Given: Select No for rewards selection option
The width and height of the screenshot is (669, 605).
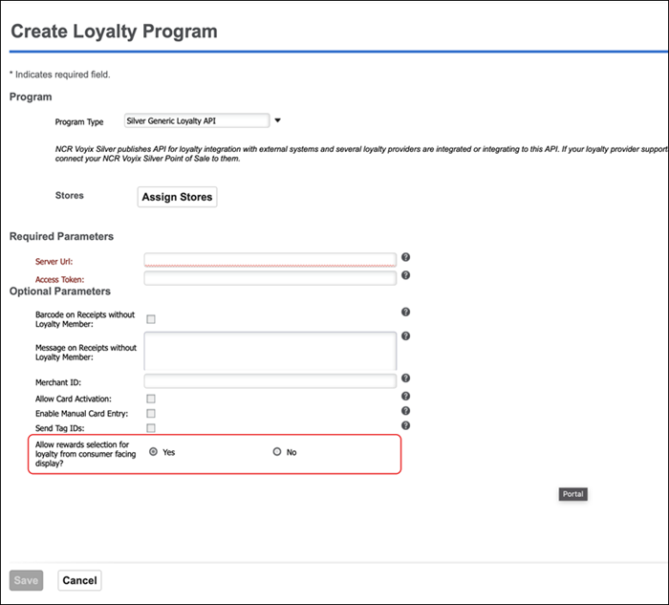Looking at the screenshot, I should tap(277, 452).
